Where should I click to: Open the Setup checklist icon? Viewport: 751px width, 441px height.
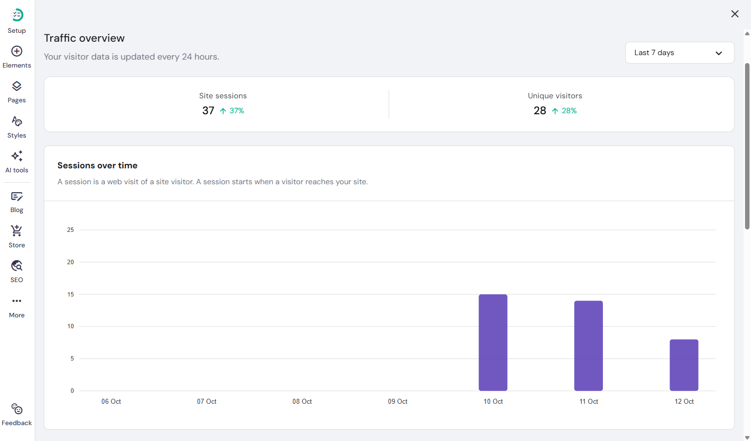[x=17, y=15]
